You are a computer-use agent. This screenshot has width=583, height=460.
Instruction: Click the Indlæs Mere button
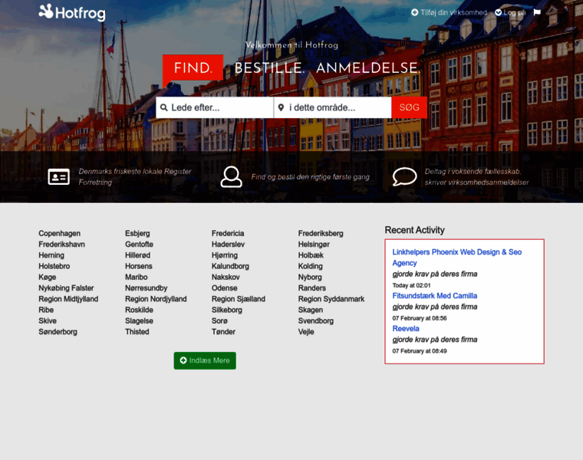click(205, 360)
